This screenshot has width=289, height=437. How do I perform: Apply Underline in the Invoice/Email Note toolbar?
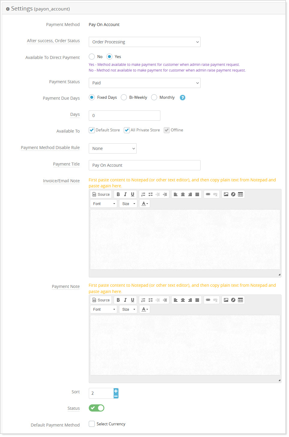[133, 194]
